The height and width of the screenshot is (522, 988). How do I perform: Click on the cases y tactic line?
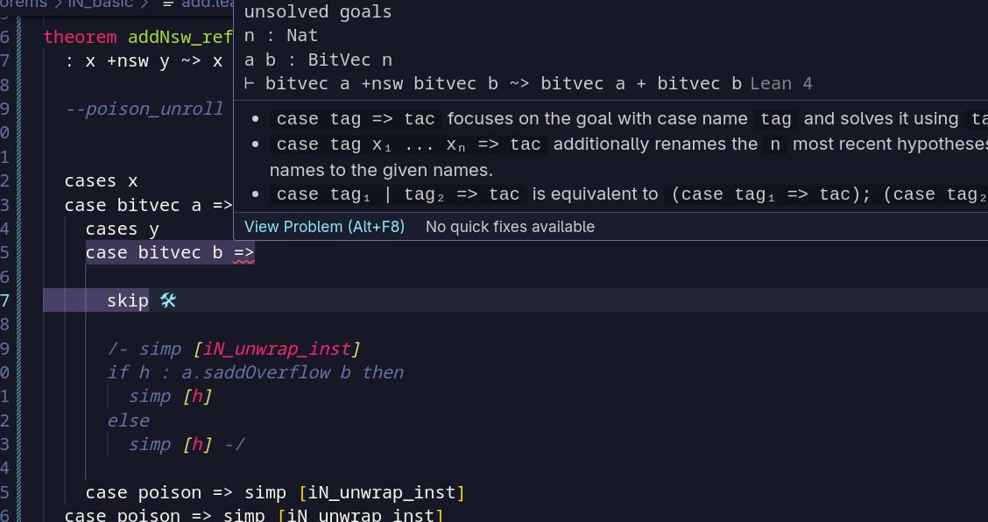(x=123, y=229)
